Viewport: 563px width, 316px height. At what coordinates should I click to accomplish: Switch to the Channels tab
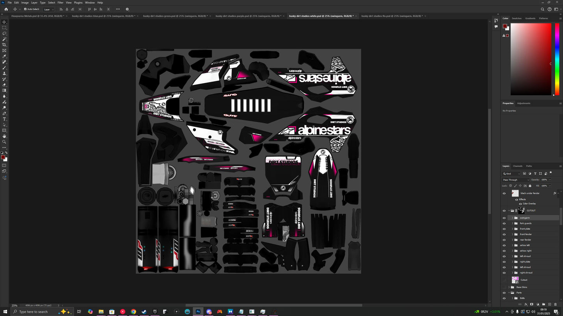pos(517,166)
